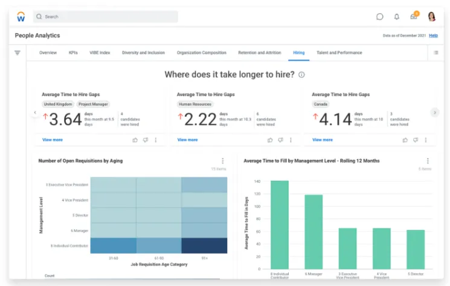Click the info icon beside the hiring heading
The height and width of the screenshot is (286, 450).
(x=301, y=75)
